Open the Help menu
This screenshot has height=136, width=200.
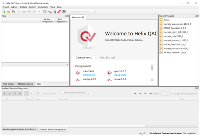point(59,7)
